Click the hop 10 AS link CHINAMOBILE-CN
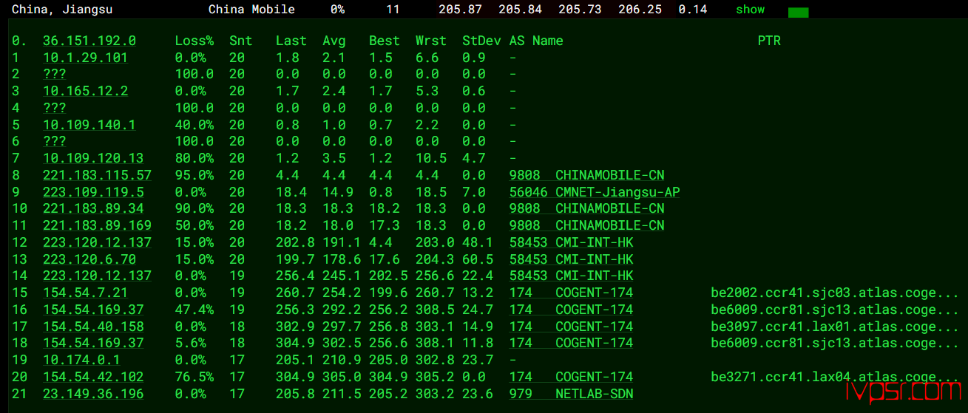Screen dimensions: 968x413 click(586, 208)
